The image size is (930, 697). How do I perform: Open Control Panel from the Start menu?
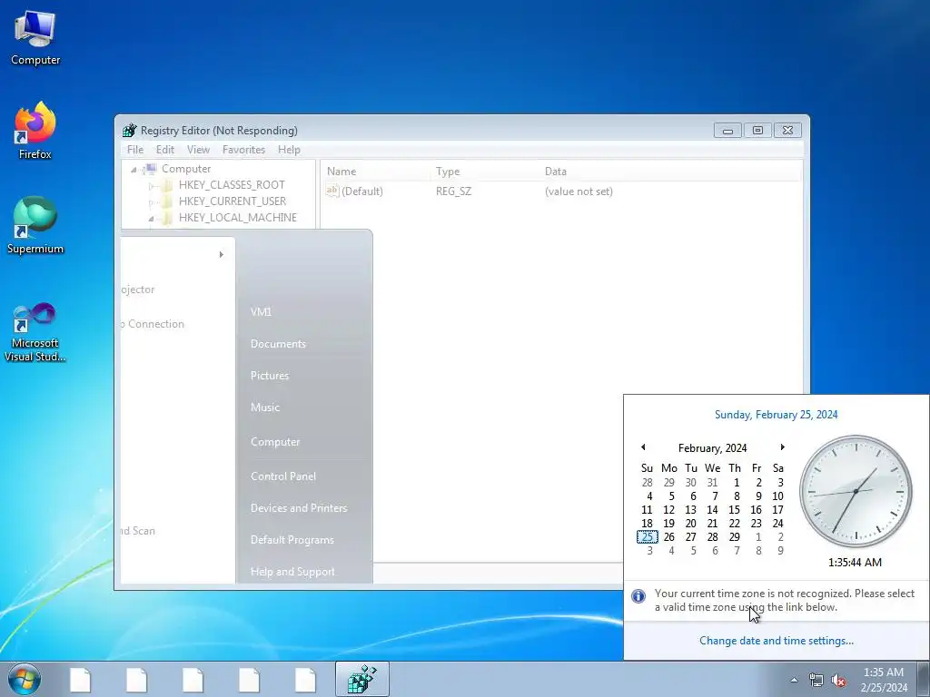pyautogui.click(x=283, y=476)
